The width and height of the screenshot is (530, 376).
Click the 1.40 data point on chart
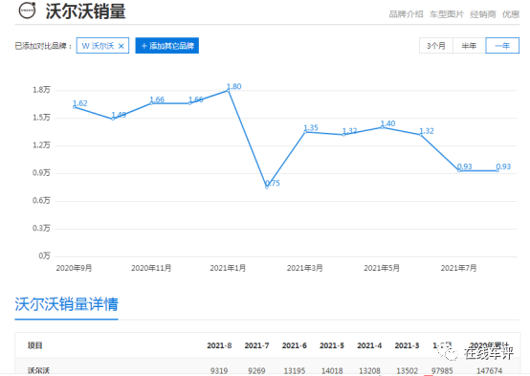coord(383,127)
